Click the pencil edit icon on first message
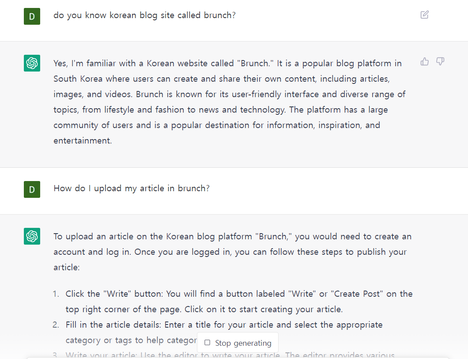This screenshot has height=359, width=468. coord(424,15)
